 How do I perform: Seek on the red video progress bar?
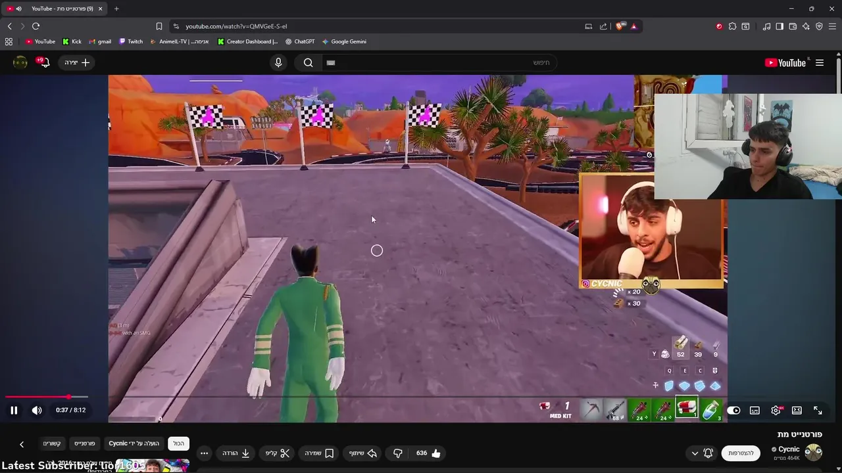[46, 397]
